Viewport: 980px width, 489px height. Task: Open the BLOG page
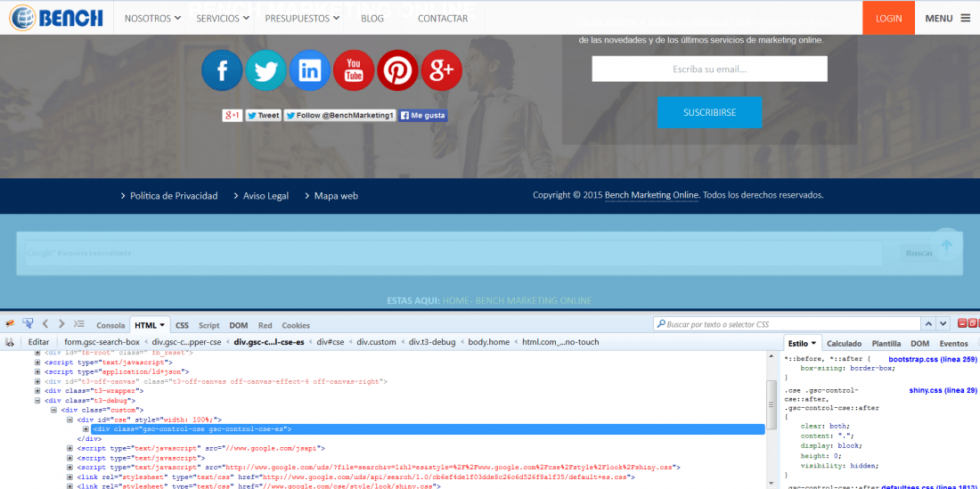(x=372, y=18)
